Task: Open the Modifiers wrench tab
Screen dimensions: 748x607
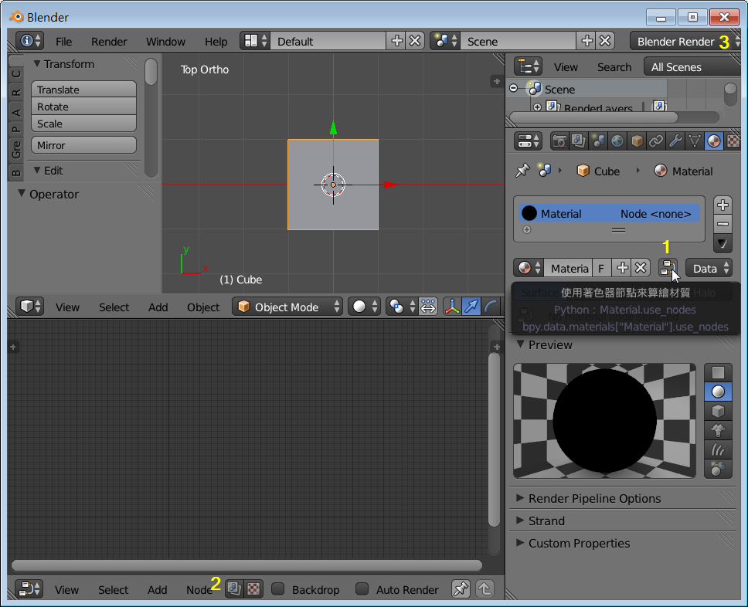Action: [675, 141]
